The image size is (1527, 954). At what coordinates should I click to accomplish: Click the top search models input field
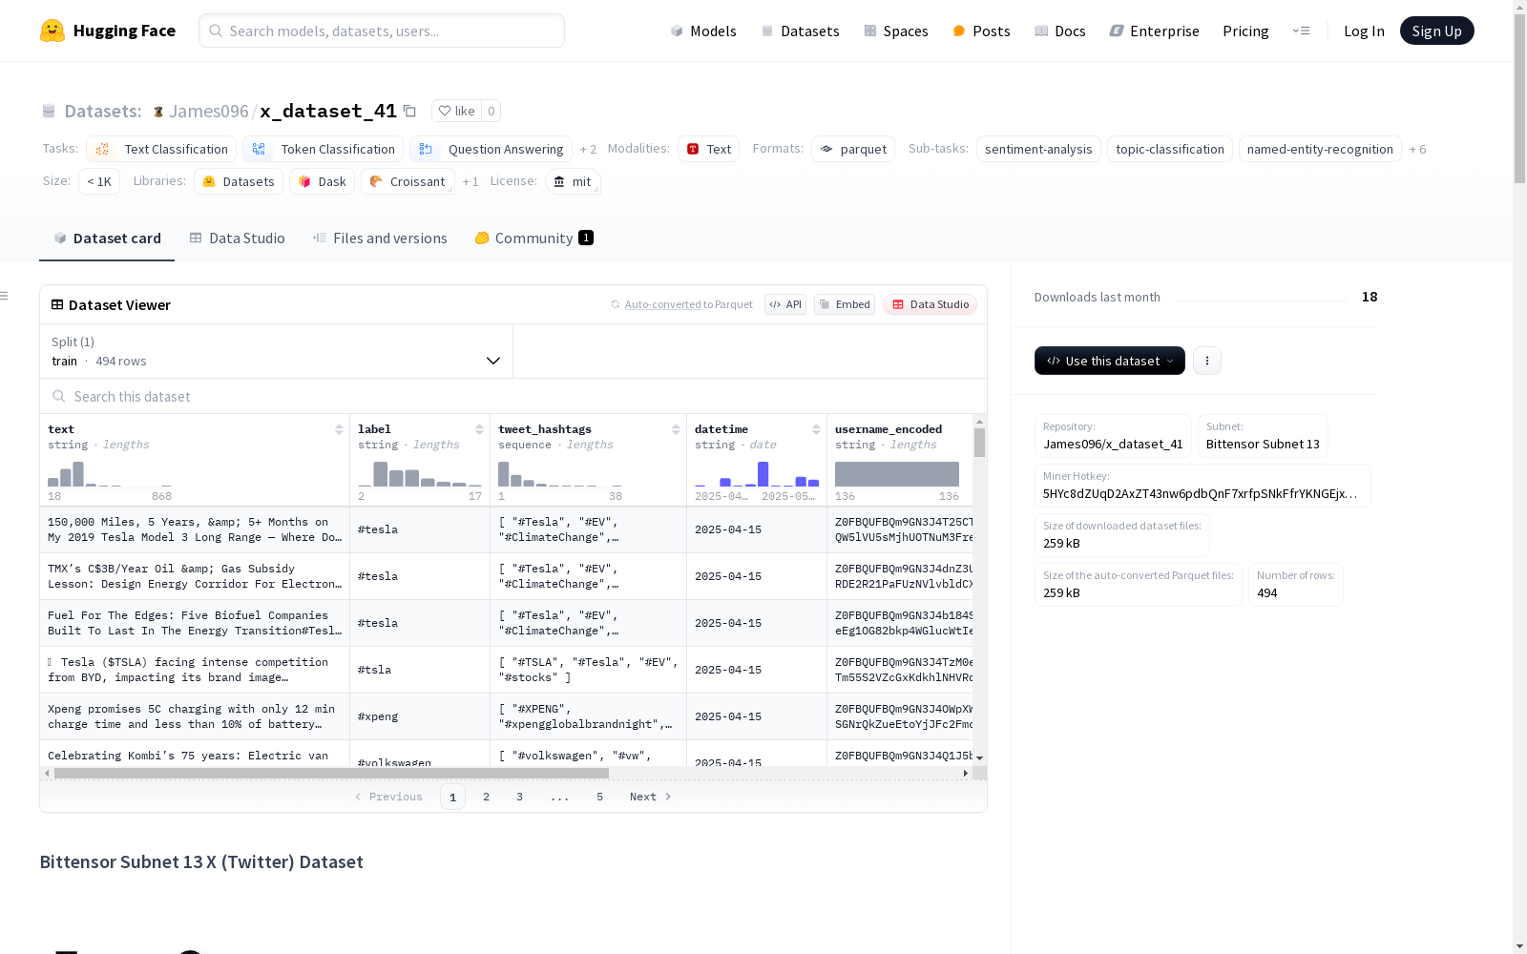[382, 31]
